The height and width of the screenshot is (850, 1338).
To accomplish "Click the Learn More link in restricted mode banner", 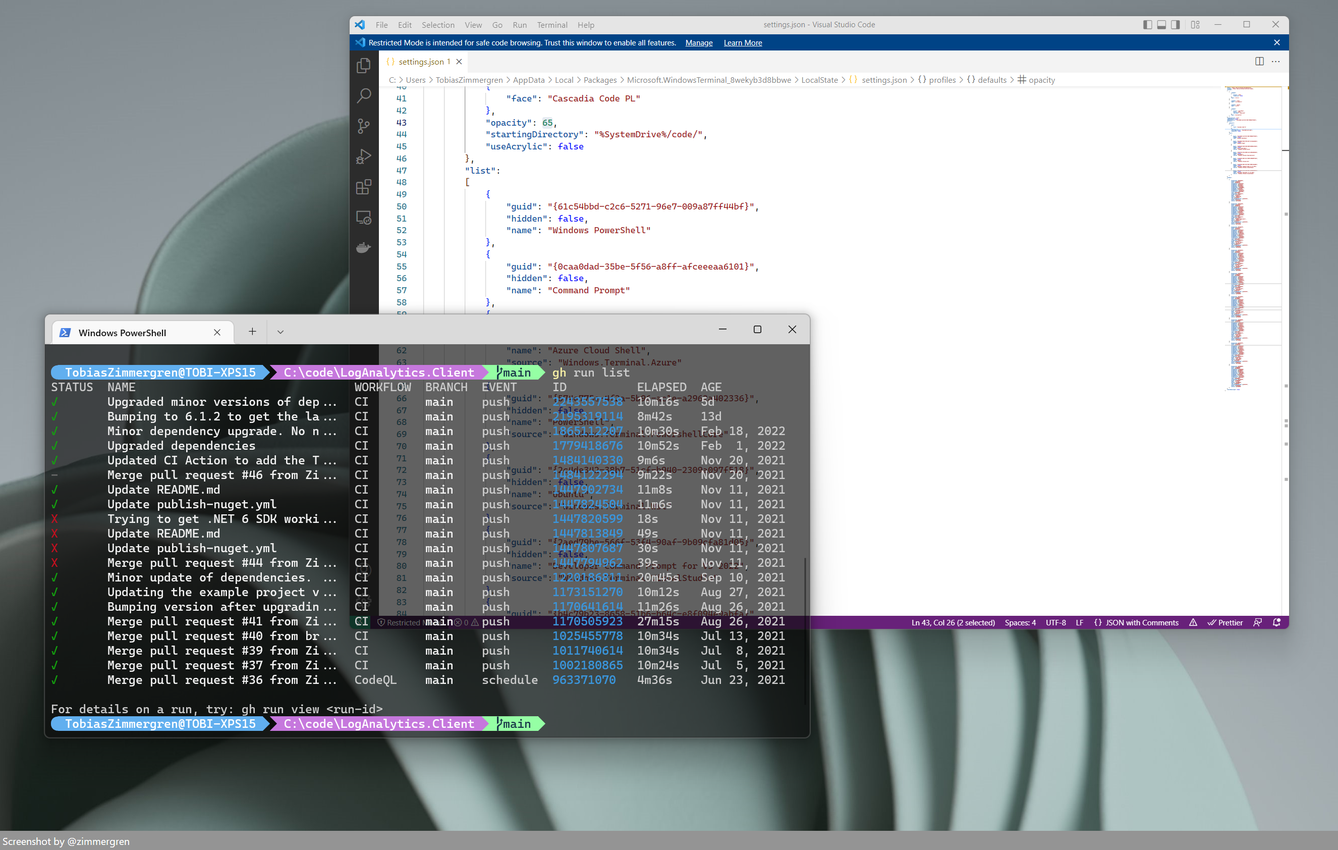I will [x=743, y=42].
